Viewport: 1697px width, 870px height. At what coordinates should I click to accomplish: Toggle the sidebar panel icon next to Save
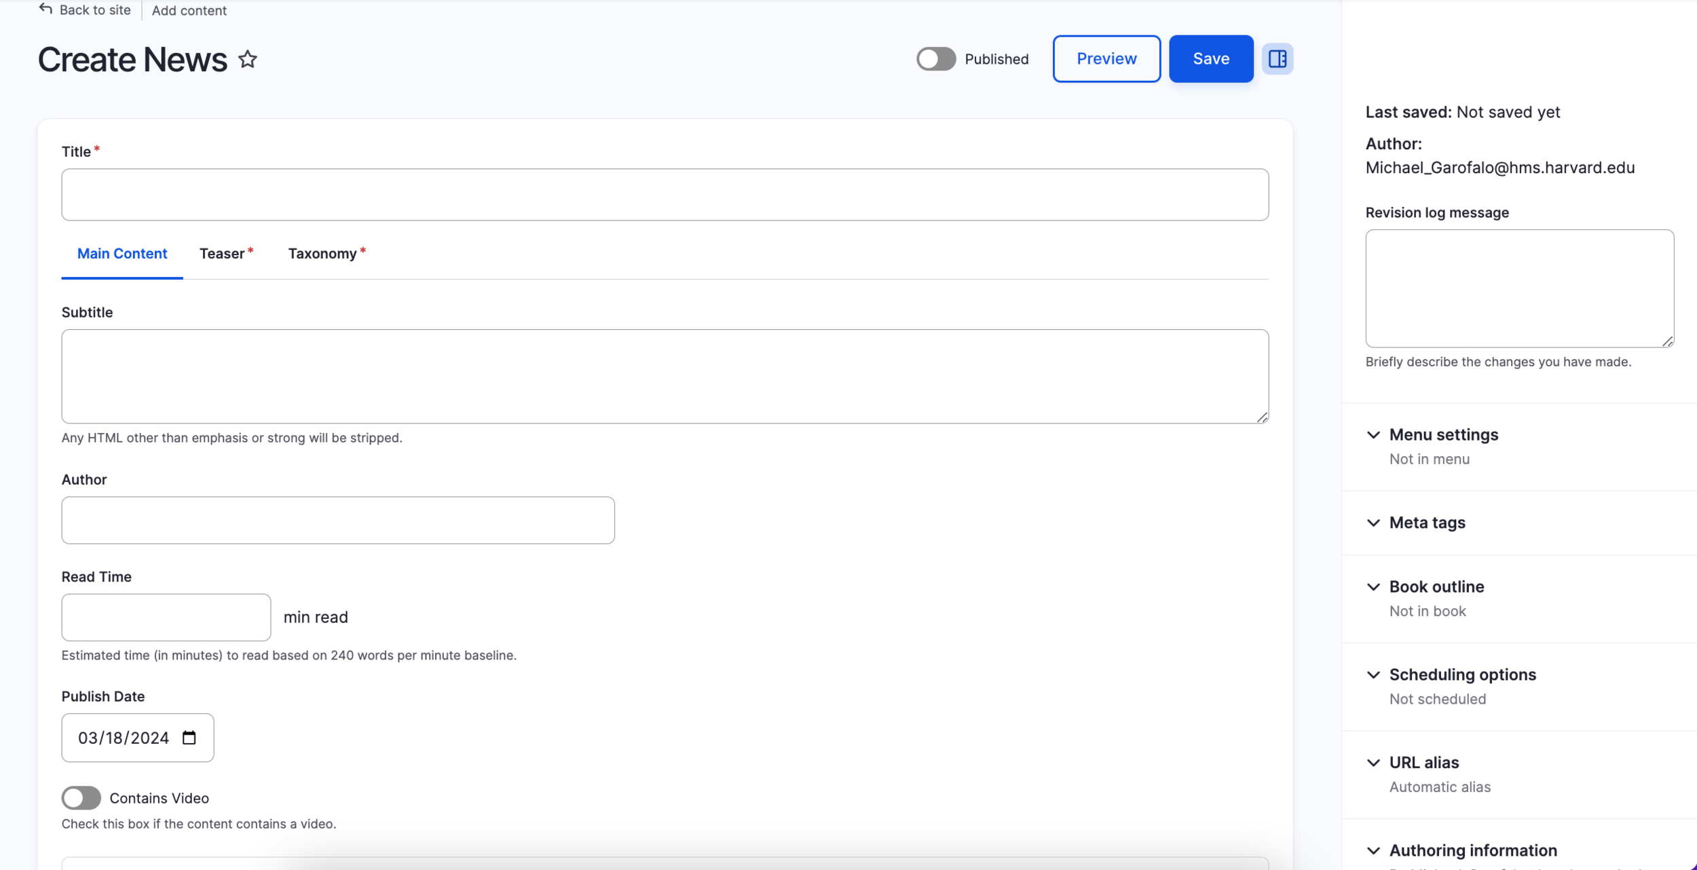point(1277,59)
